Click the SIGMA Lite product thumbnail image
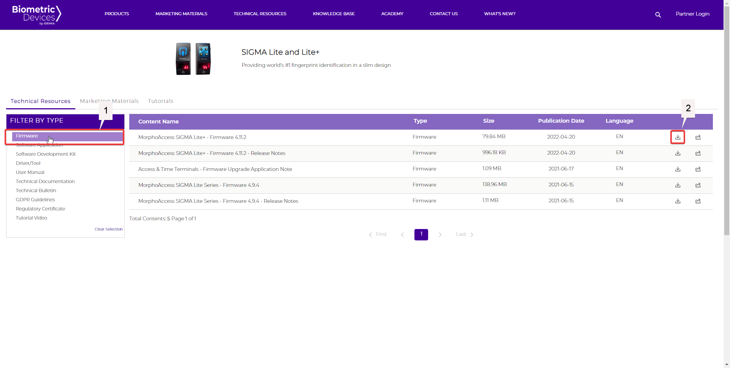730x368 pixels. point(193,59)
